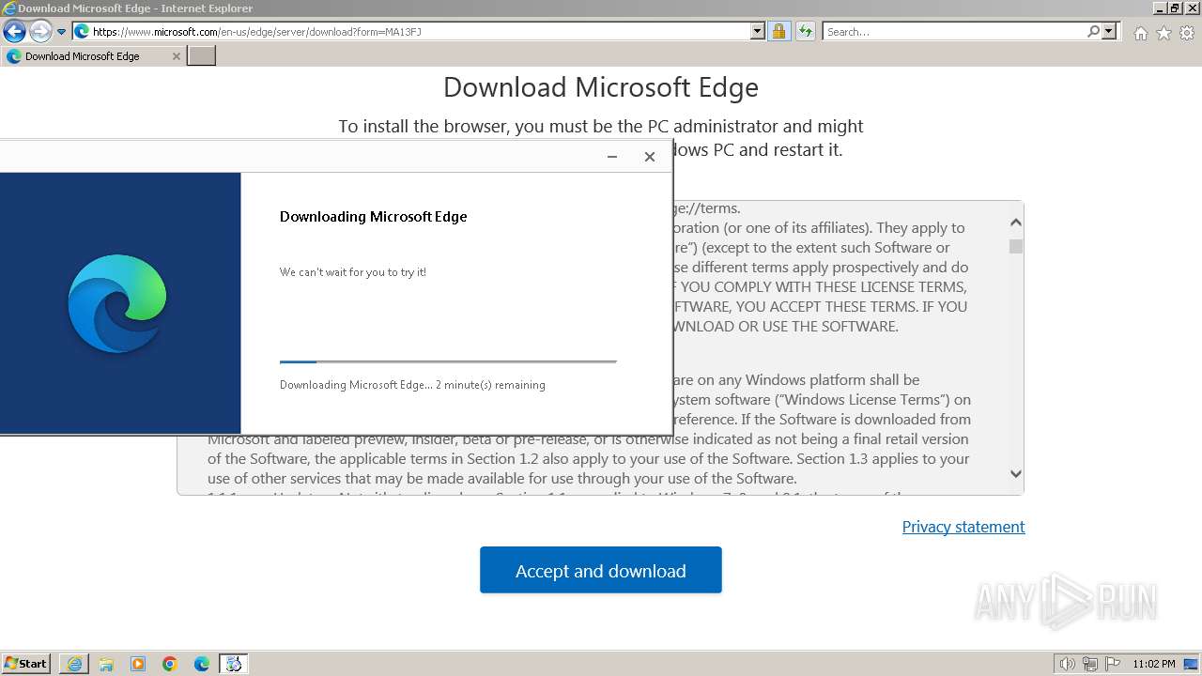Click the Action Center flag icon
The width and height of the screenshot is (1202, 676).
click(1113, 664)
